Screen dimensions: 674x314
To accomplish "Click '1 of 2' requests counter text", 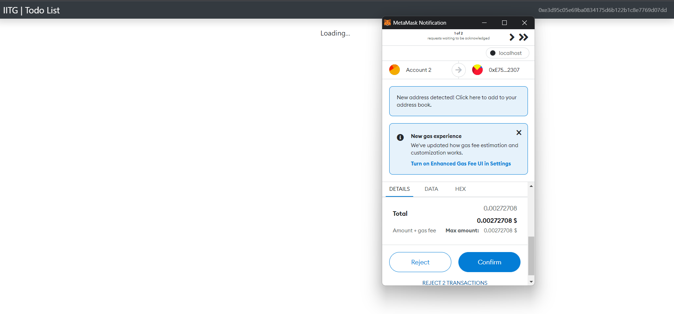I will tap(458, 33).
